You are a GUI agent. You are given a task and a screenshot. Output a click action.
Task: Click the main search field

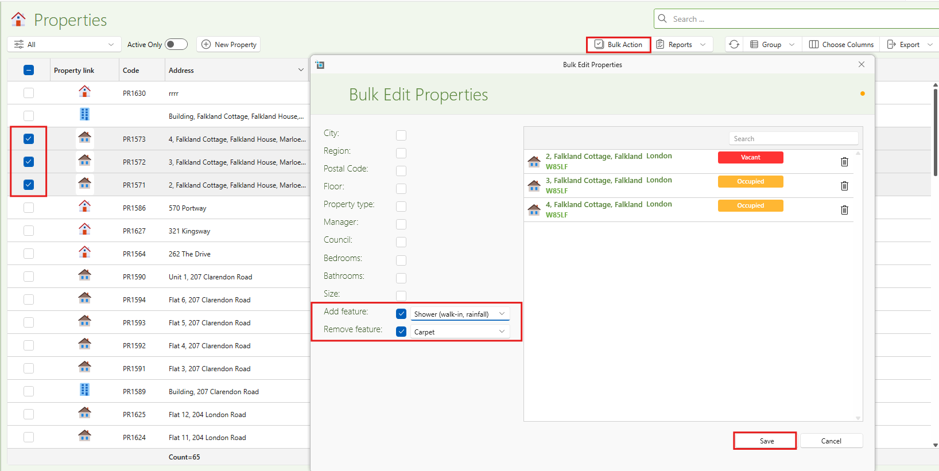coord(797,19)
